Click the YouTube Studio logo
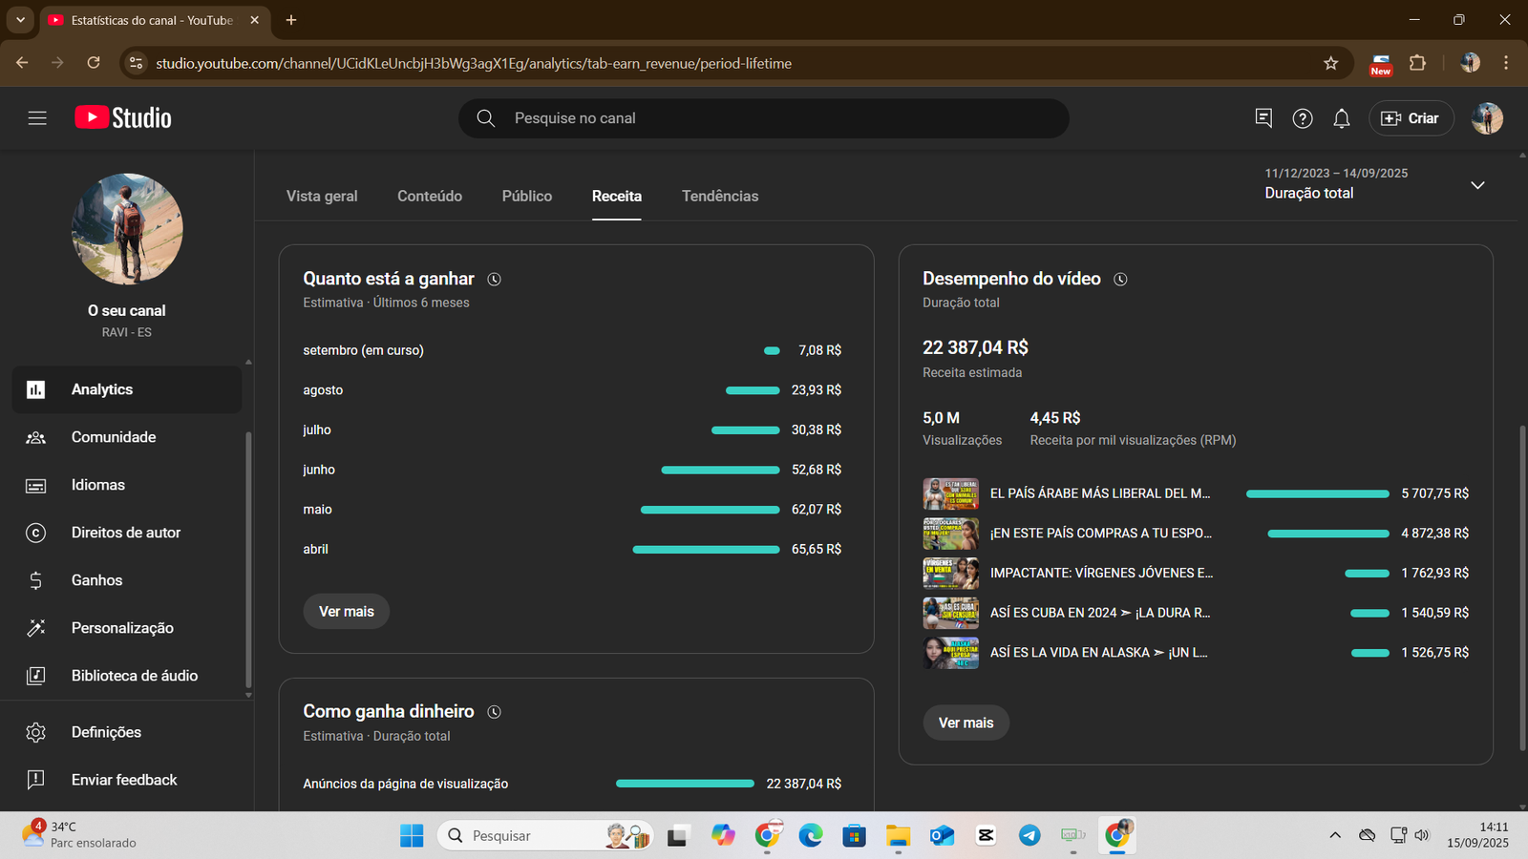 [x=123, y=117]
